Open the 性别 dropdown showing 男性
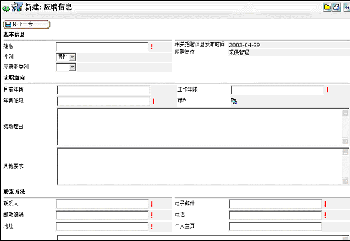 [x=66, y=57]
